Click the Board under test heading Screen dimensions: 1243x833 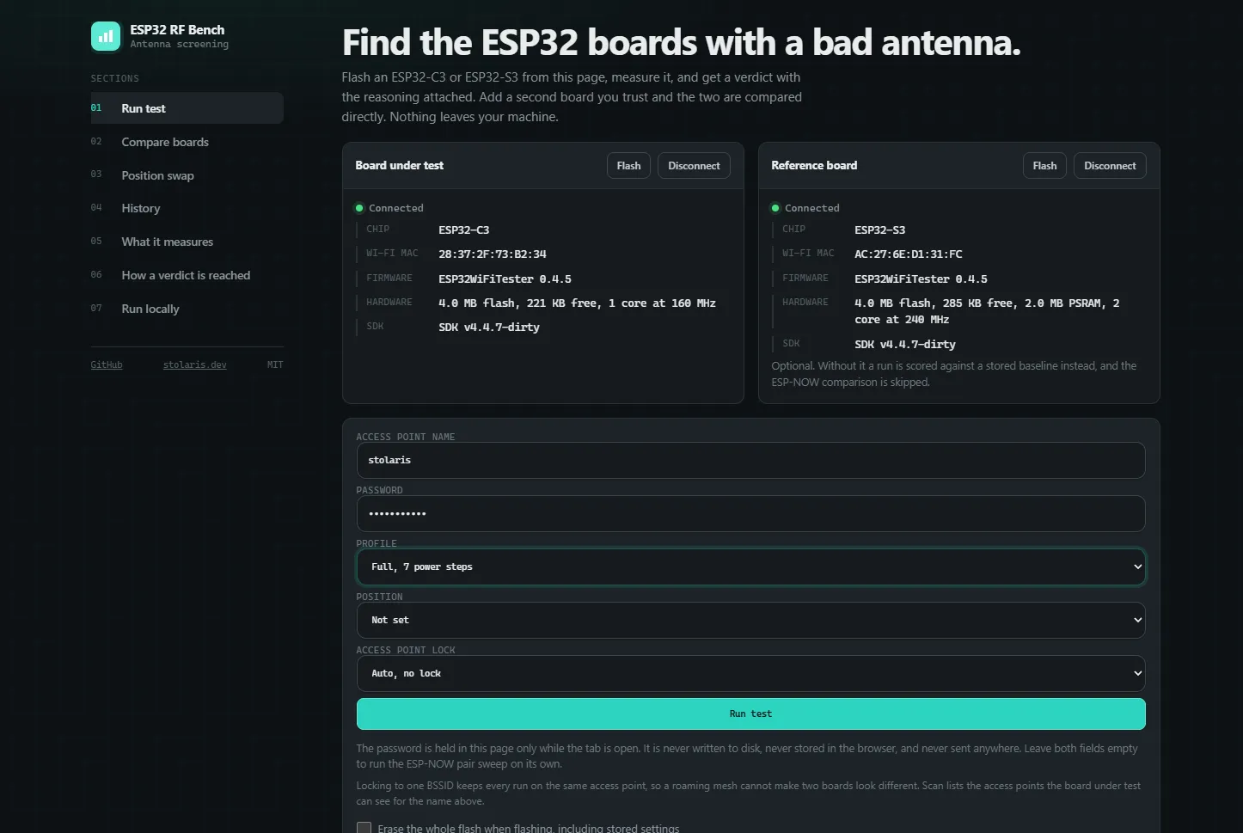point(399,165)
